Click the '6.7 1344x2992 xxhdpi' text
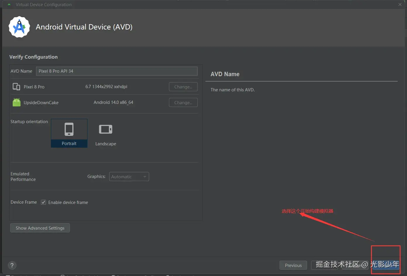 pos(106,87)
